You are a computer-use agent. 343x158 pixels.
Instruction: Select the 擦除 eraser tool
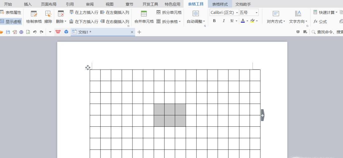pos(48,17)
